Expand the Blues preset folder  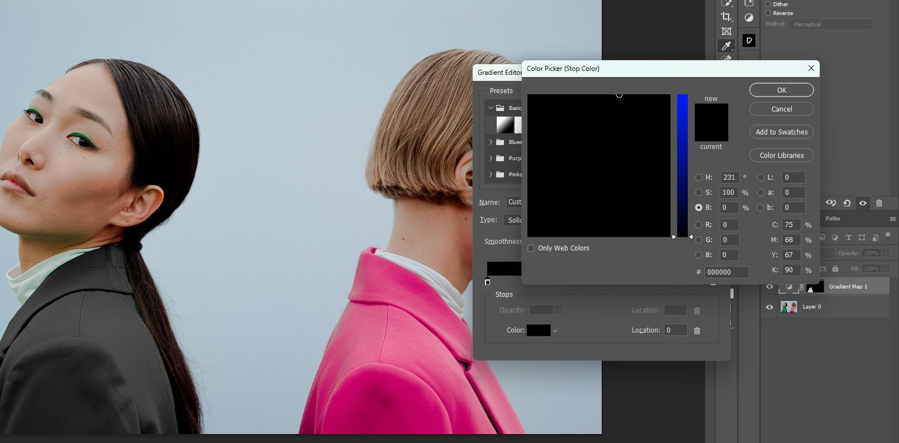click(491, 142)
